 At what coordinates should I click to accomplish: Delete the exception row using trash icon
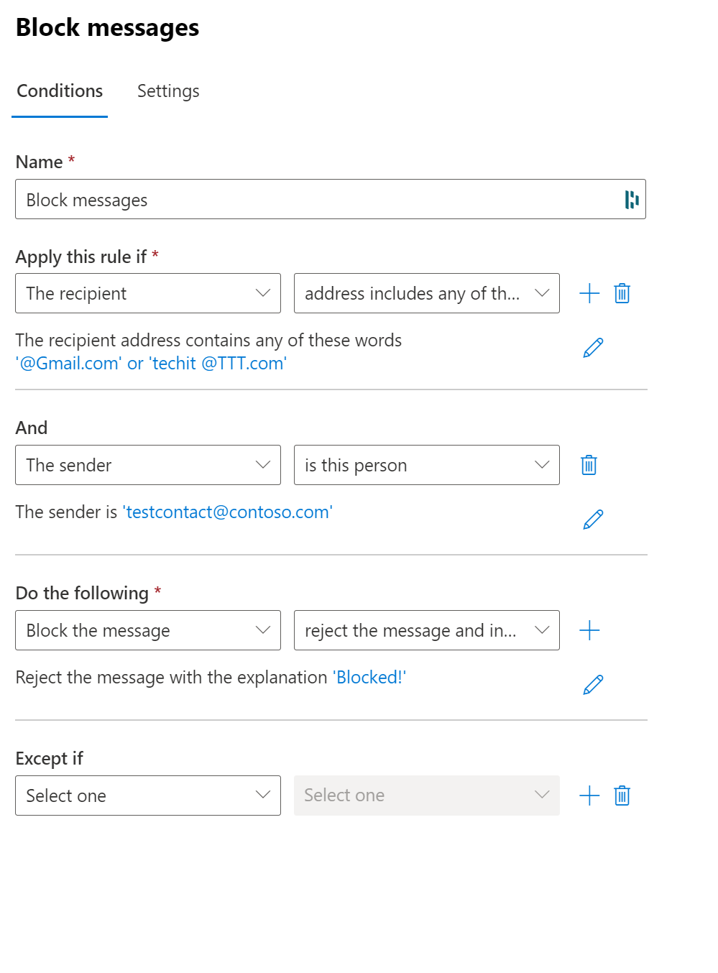click(x=622, y=796)
